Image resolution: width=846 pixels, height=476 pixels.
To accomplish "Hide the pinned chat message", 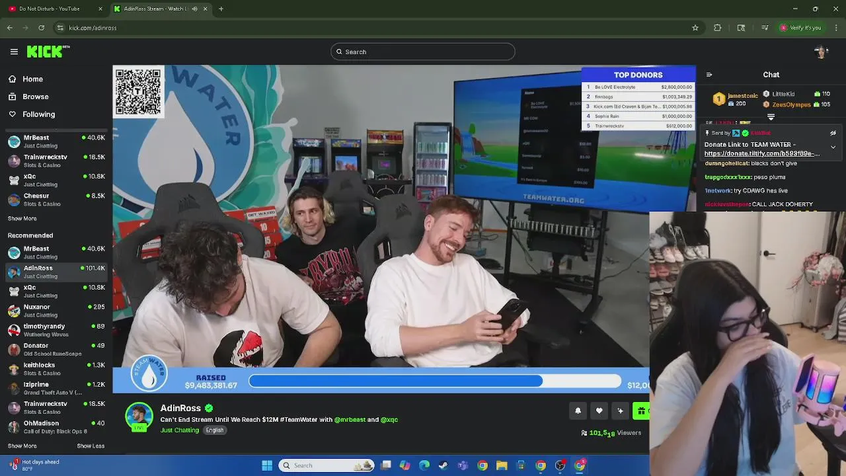I will 833,133.
